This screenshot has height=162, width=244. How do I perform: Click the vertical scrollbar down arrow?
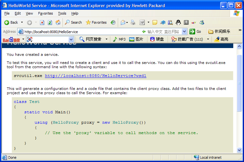(x=239, y=150)
